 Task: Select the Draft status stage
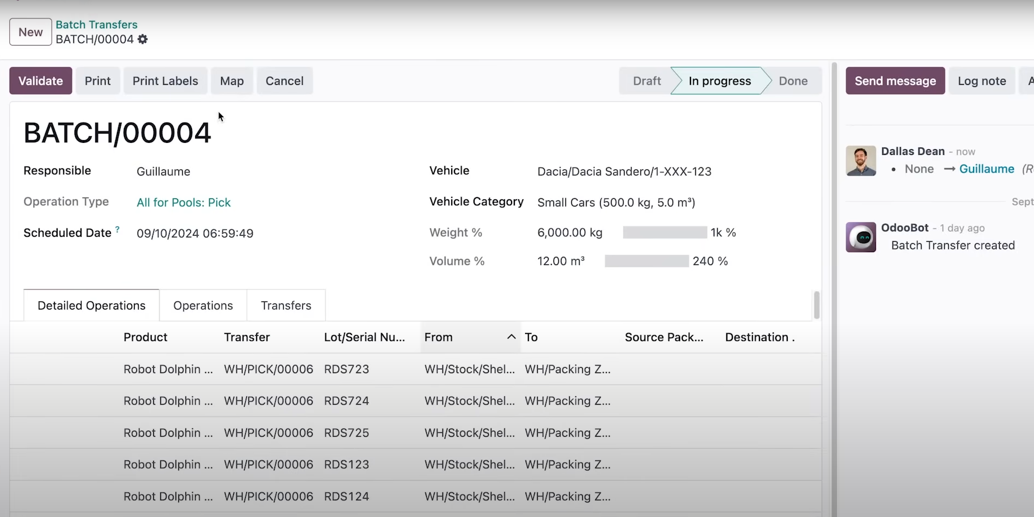(646, 81)
